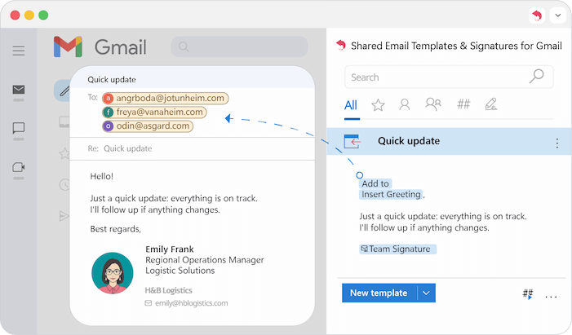Click the Search field in templates panel
Screen dimensions: 572x335
coord(449,77)
